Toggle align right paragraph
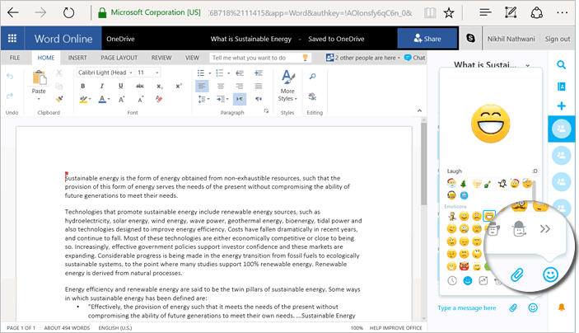 (240, 86)
